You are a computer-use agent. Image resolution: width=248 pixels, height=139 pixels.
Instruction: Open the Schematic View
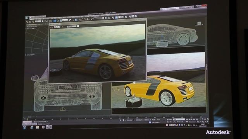pos(122,17)
